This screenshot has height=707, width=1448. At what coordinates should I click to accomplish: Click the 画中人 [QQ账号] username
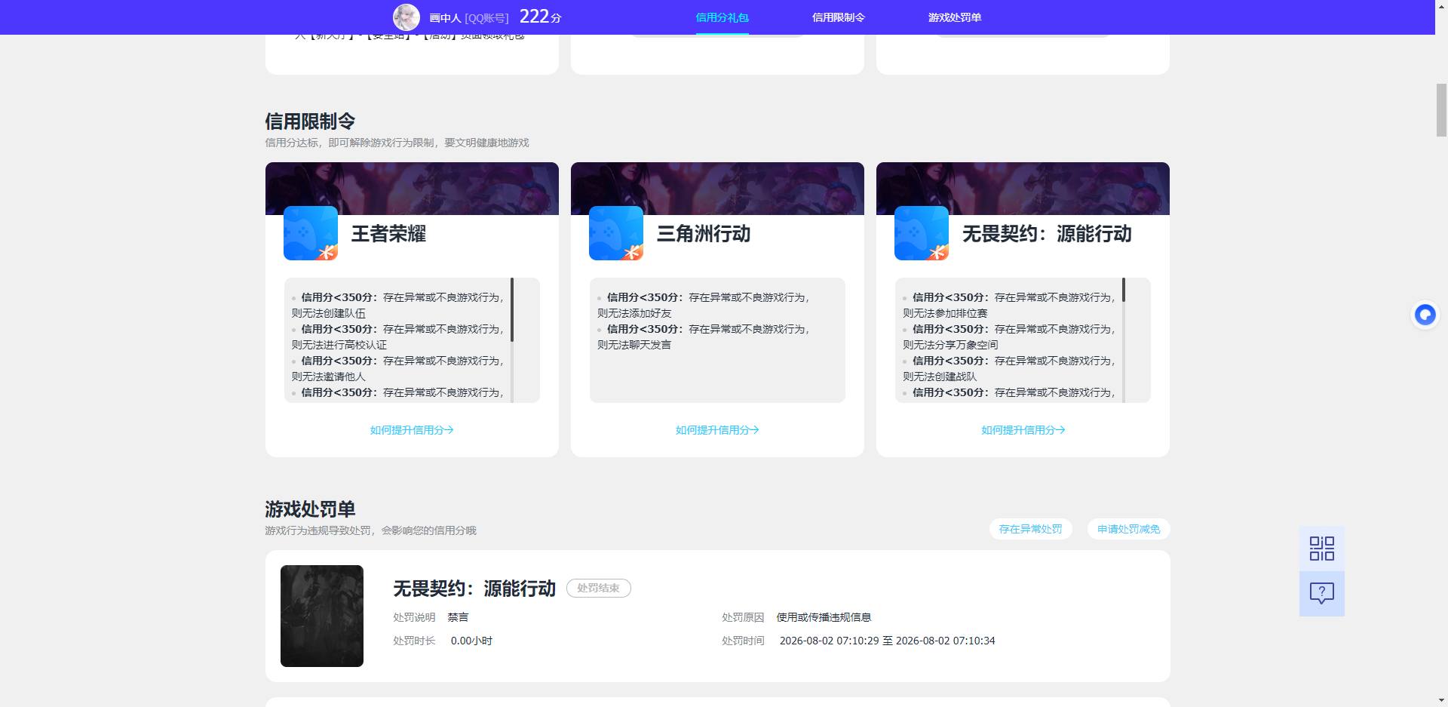[468, 18]
